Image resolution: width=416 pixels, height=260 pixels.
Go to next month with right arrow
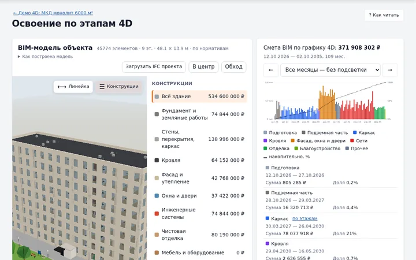click(x=390, y=70)
